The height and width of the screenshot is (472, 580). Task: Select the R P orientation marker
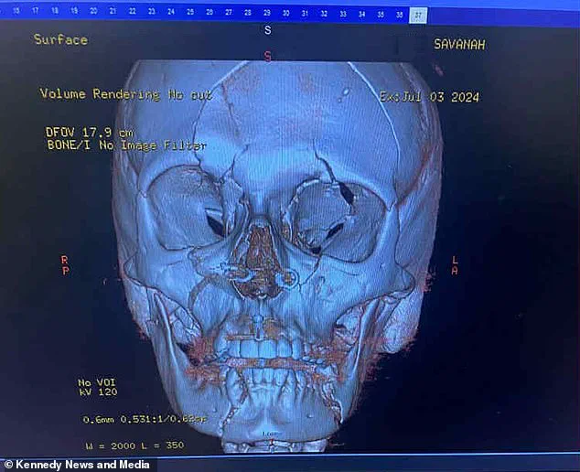[x=64, y=265]
